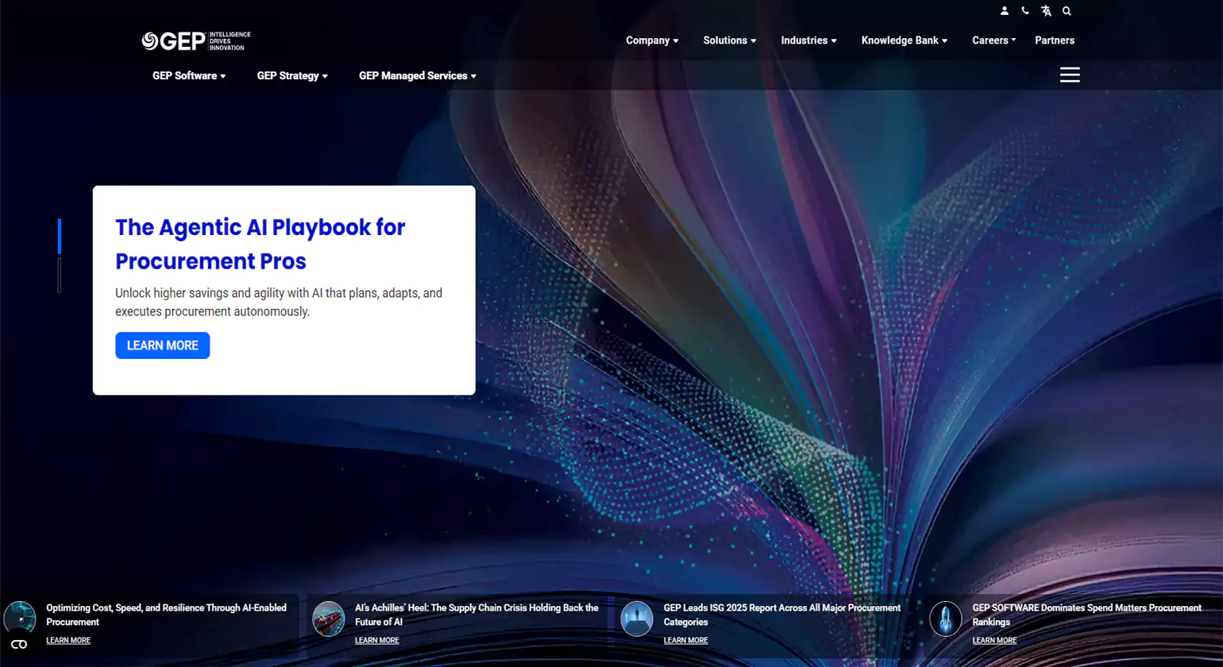Open the GEP Software menu
This screenshot has width=1223, height=667.
click(189, 76)
